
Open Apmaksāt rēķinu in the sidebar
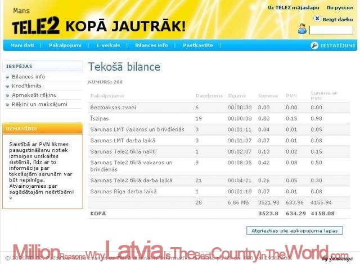[34, 95]
